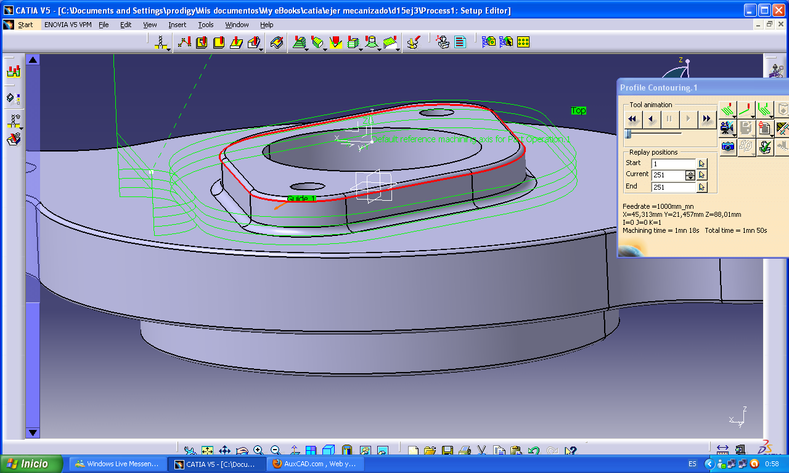The width and height of the screenshot is (789, 473).
Task: Select the point-to-point operation icon
Action: tap(184, 42)
